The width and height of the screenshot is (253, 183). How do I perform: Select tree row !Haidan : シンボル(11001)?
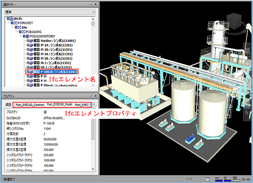tap(54, 41)
